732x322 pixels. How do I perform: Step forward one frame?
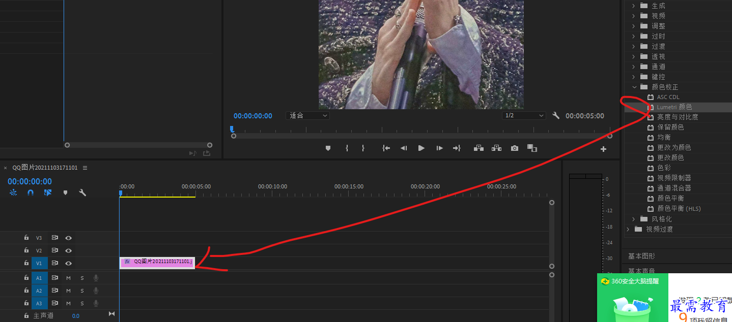point(439,148)
